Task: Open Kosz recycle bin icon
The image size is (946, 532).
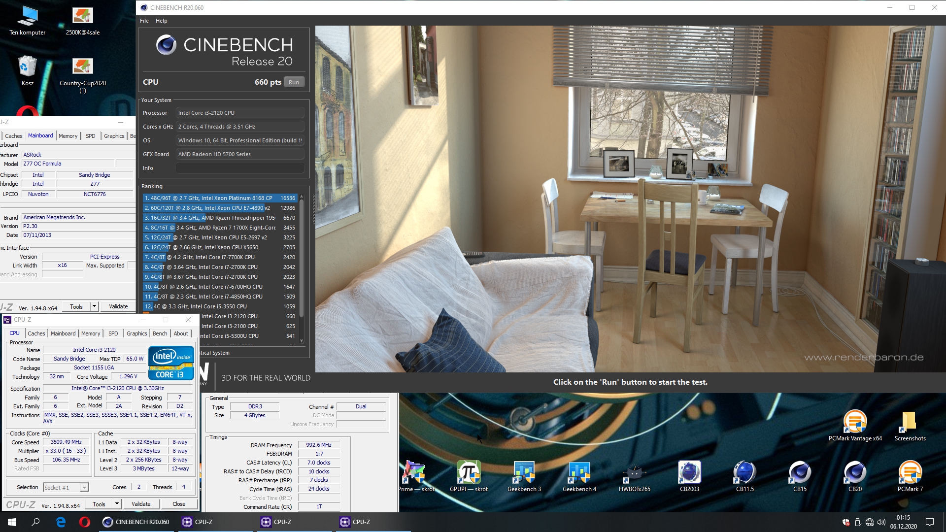Action: (28, 70)
